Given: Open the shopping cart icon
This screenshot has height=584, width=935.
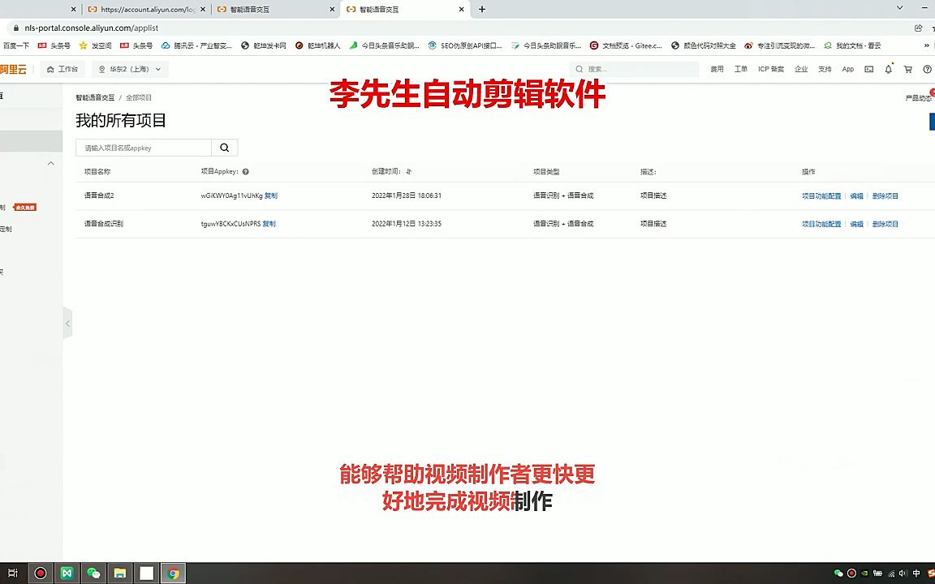Looking at the screenshot, I should [x=908, y=69].
